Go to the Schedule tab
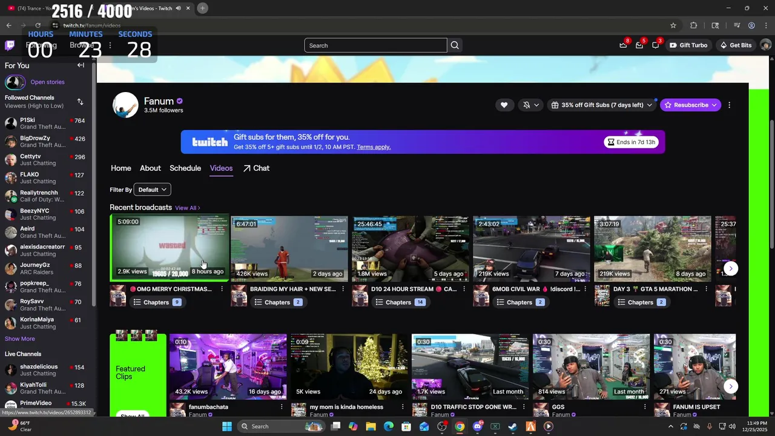This screenshot has height=436, width=775. point(185,168)
